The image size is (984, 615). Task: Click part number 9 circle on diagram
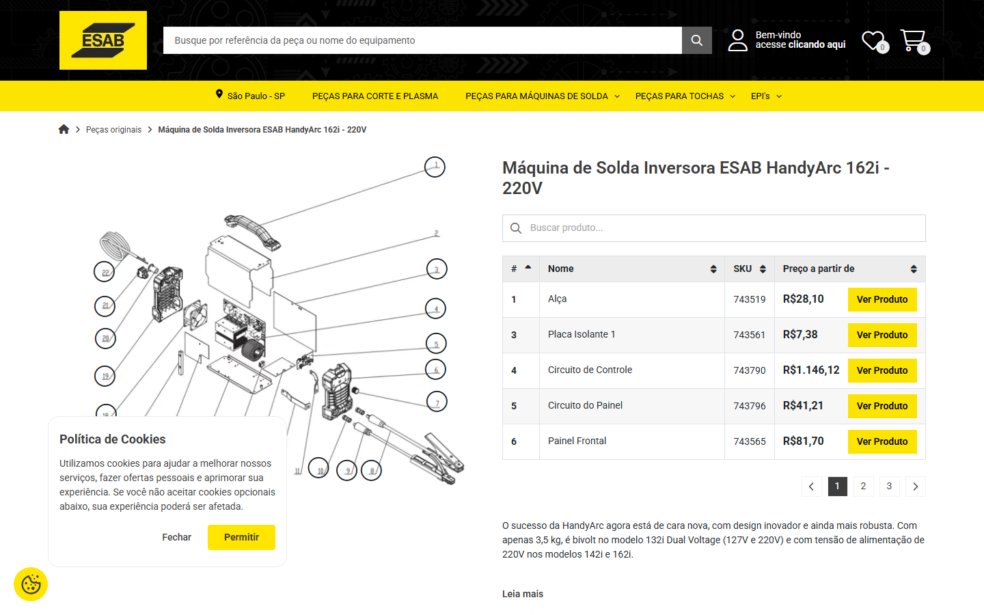tap(347, 470)
